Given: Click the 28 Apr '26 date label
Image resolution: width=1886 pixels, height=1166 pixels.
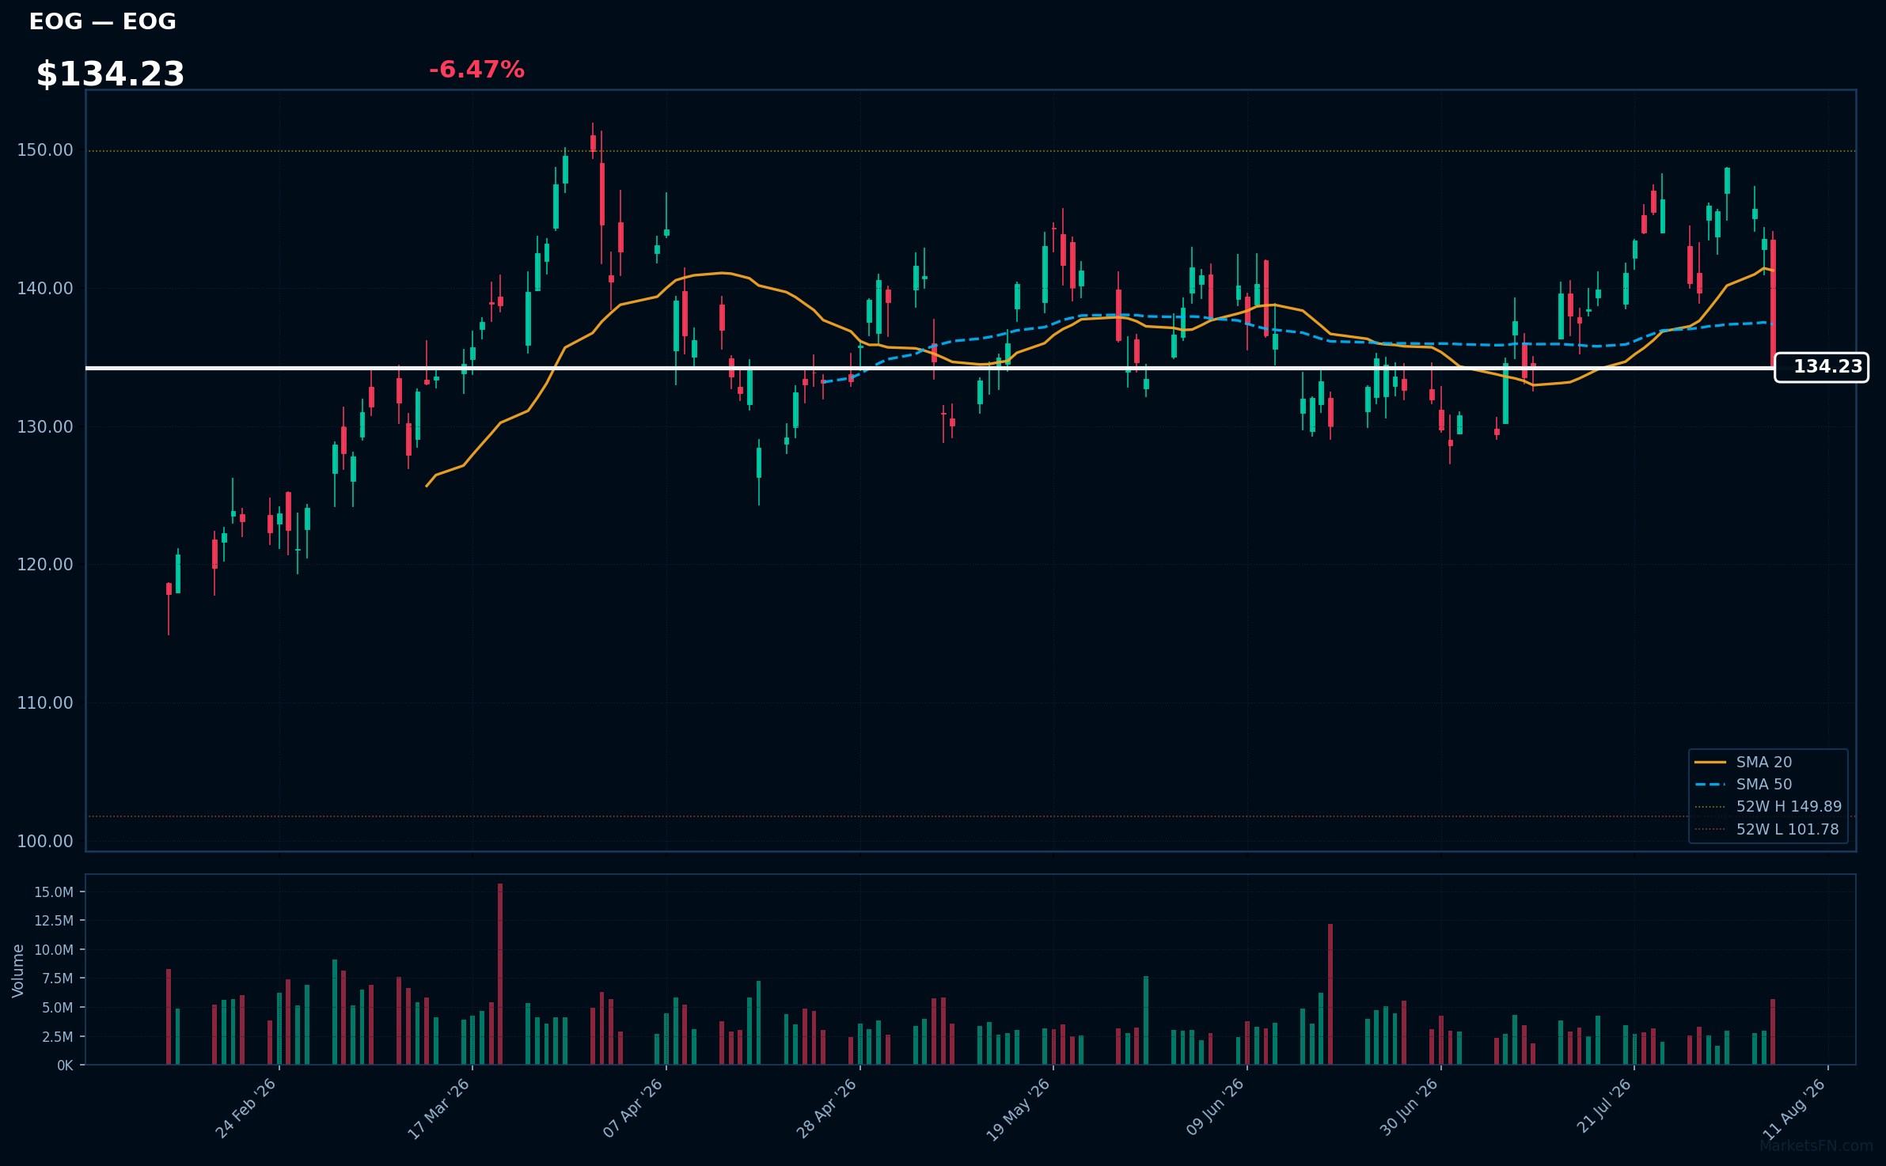Looking at the screenshot, I should [827, 1108].
